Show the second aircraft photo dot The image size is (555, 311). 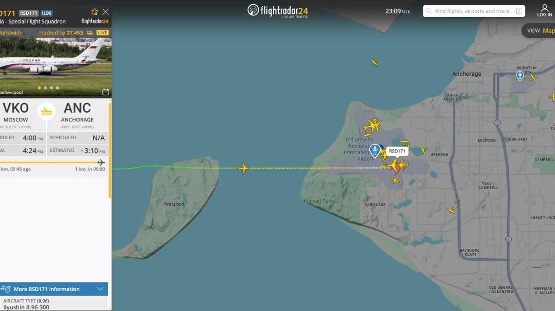tap(45, 88)
